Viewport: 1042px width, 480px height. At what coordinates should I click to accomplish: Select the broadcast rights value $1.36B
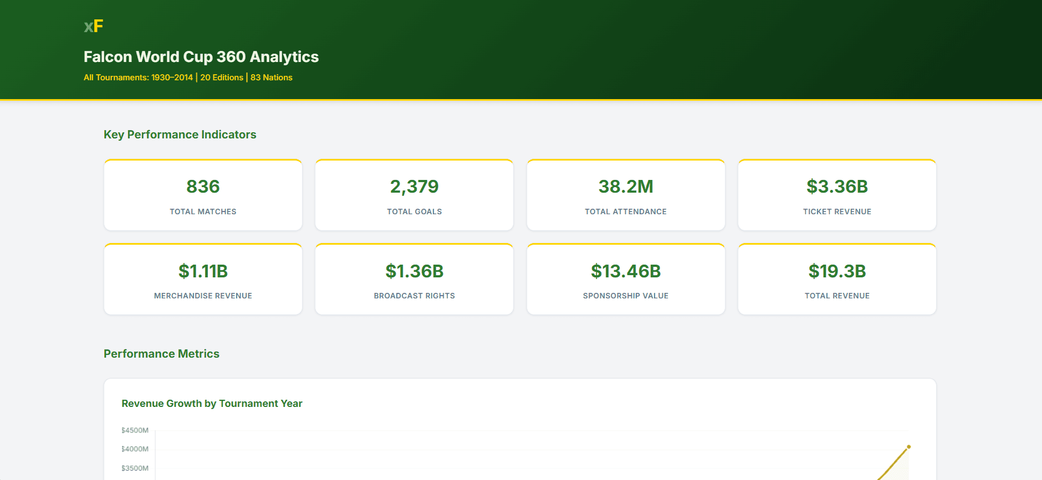pyautogui.click(x=414, y=271)
